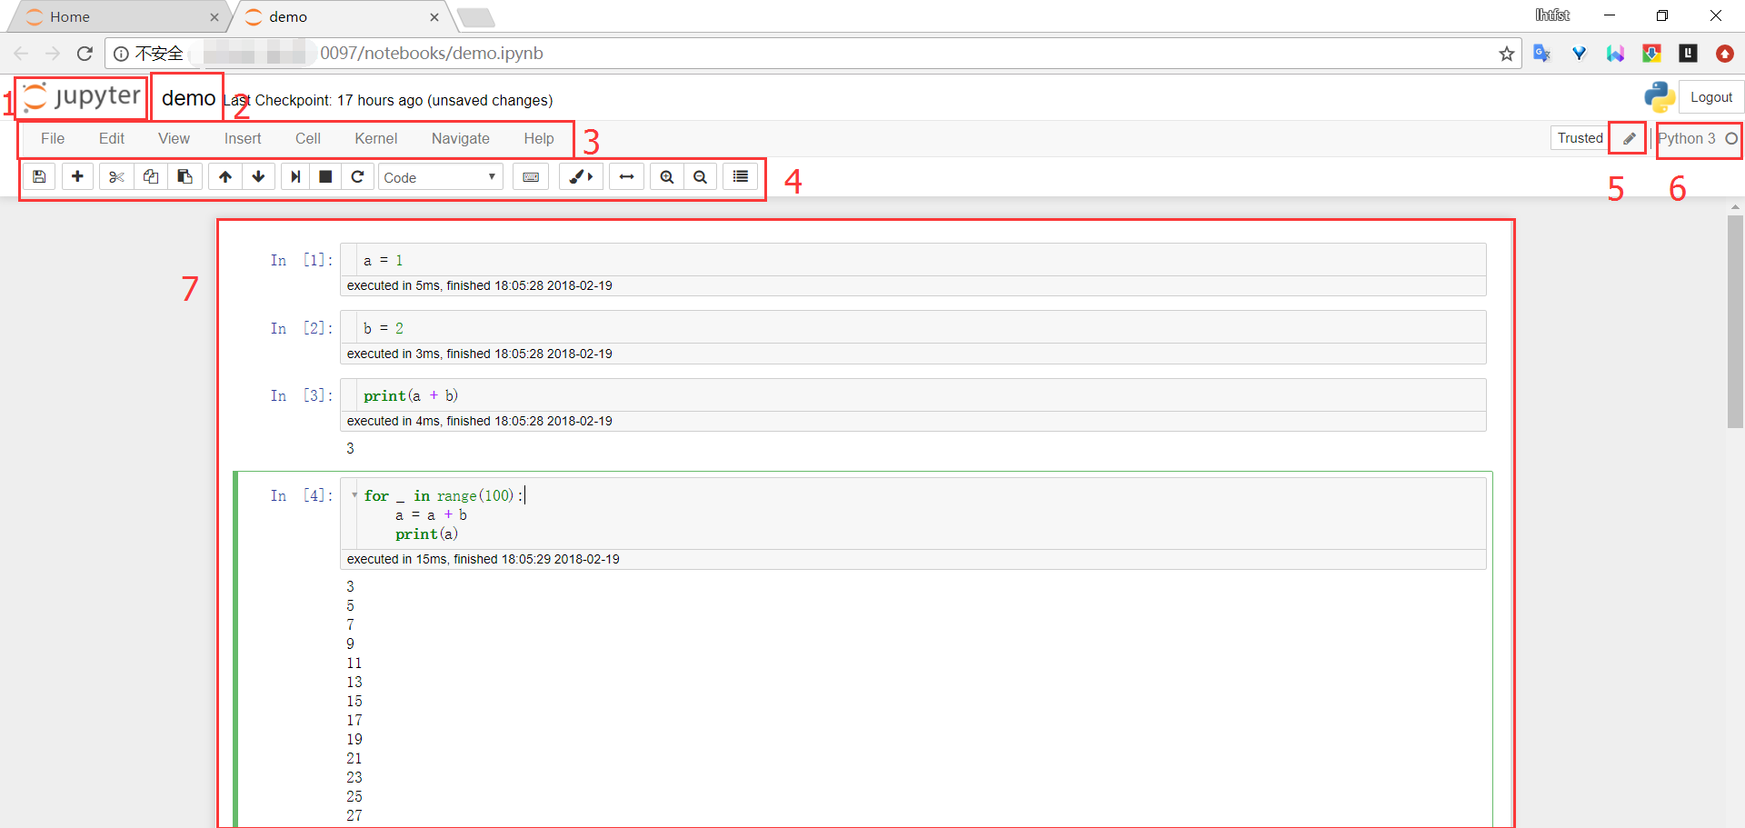Open the View menu

[174, 138]
